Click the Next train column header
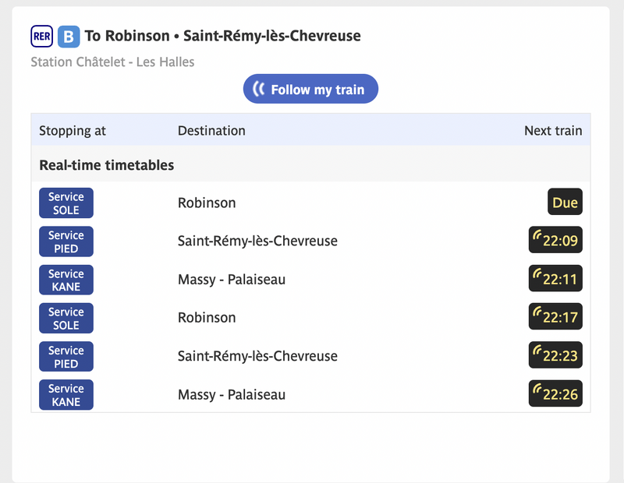This screenshot has height=483, width=624. tap(552, 131)
